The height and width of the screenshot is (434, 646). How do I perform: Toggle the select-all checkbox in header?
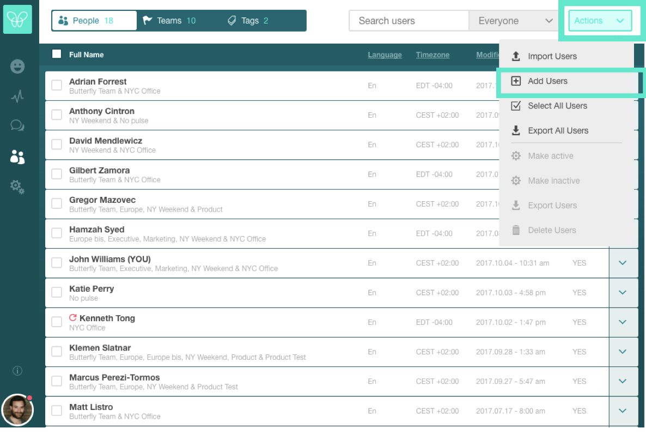[57, 54]
